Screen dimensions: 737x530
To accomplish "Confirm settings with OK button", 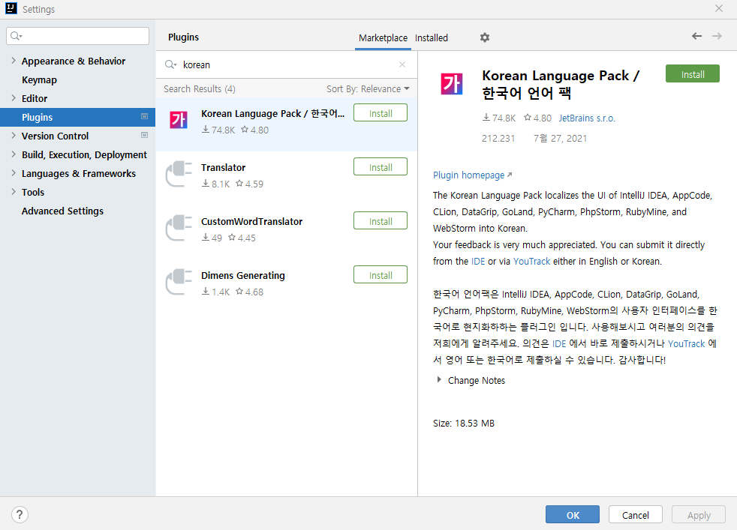I will click(x=573, y=514).
